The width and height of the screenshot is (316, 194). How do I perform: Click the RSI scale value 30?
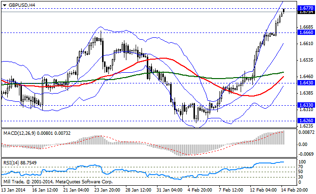(x=300, y=177)
